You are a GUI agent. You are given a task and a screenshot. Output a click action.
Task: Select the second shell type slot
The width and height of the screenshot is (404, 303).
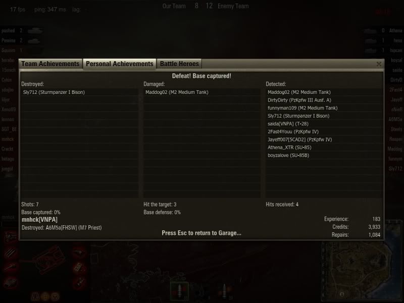click(224, 291)
